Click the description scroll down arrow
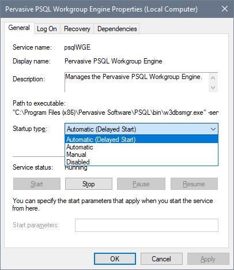 (213, 87)
